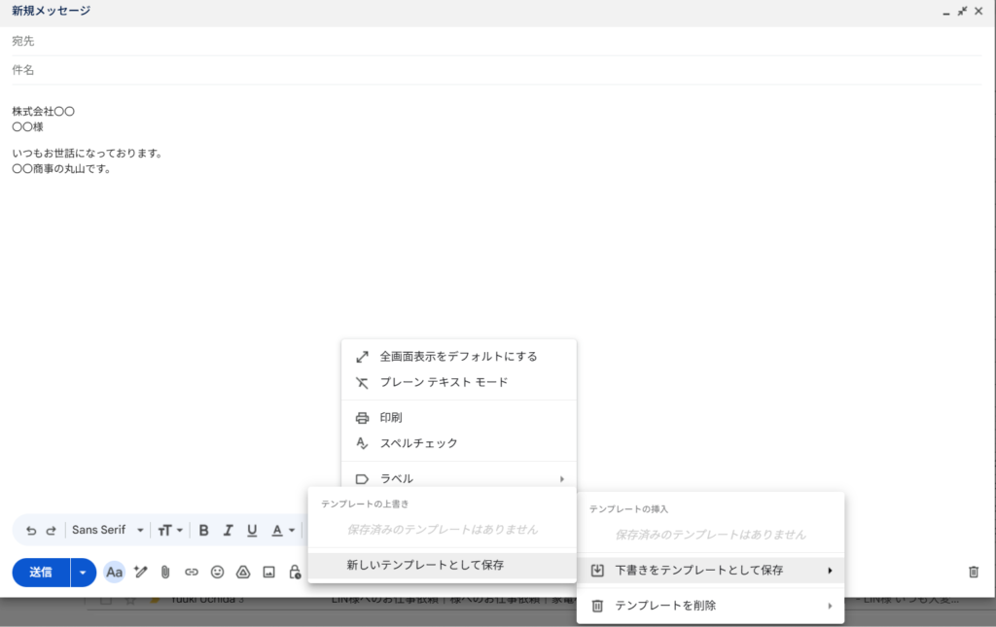Insert a link using the chain icon

192,573
